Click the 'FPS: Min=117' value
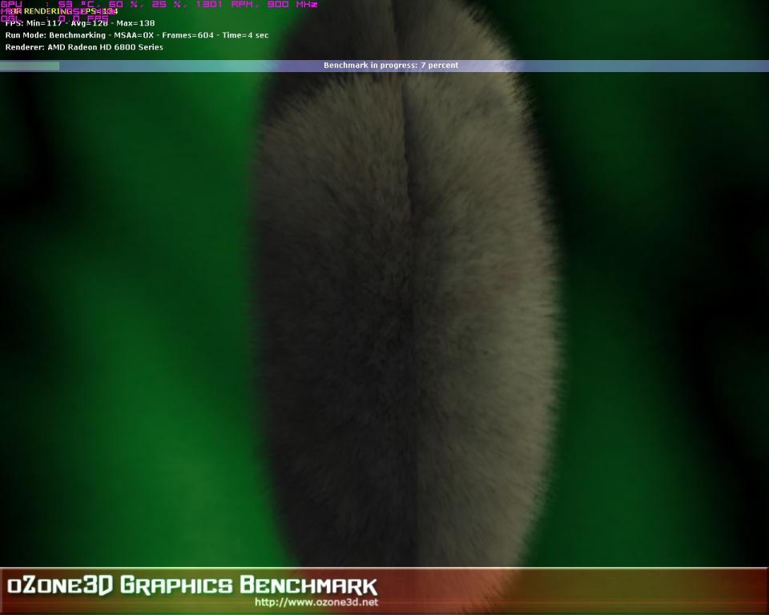Screen dimensions: 769x615 click(34, 23)
